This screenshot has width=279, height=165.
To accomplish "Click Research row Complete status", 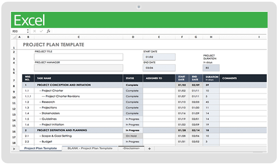I will [x=133, y=102].
